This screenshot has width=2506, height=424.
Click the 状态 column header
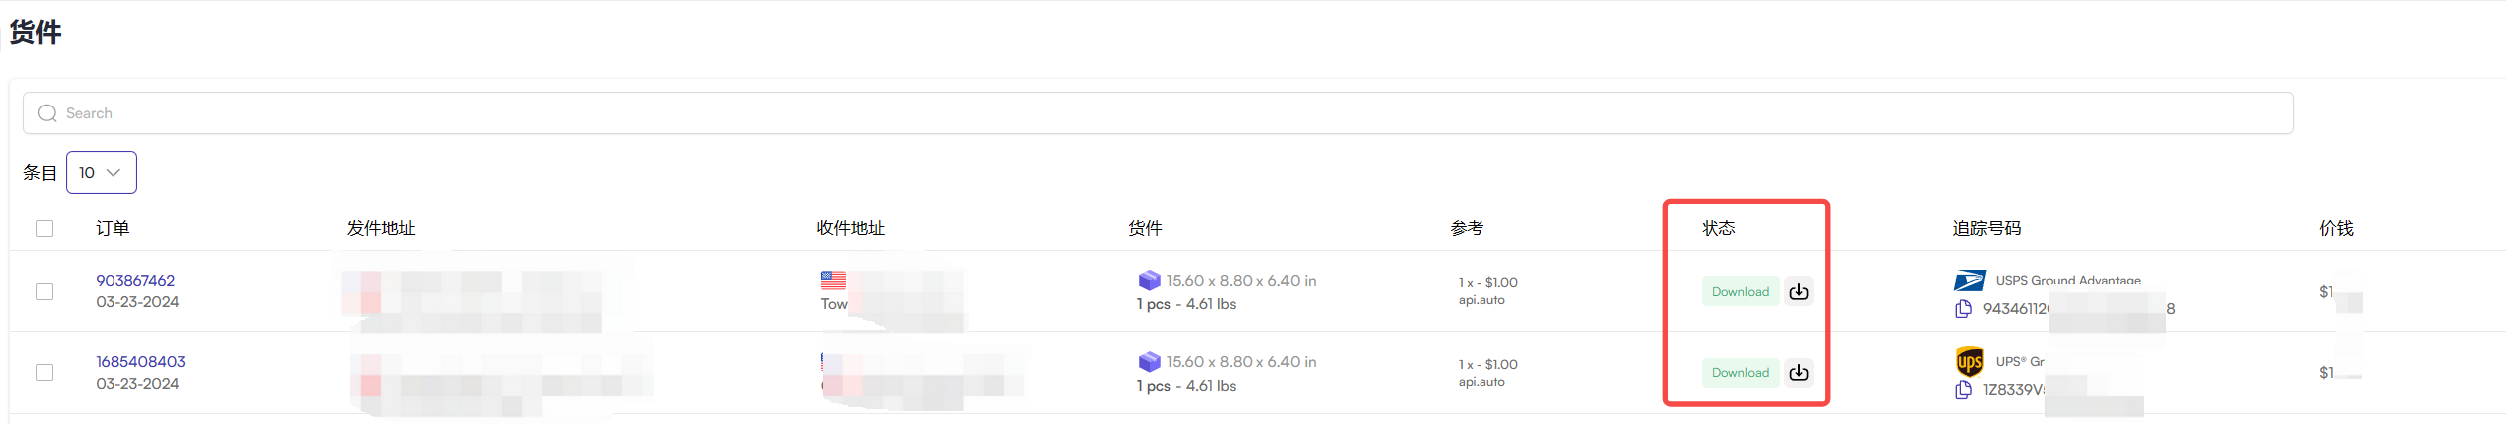pyautogui.click(x=1718, y=228)
